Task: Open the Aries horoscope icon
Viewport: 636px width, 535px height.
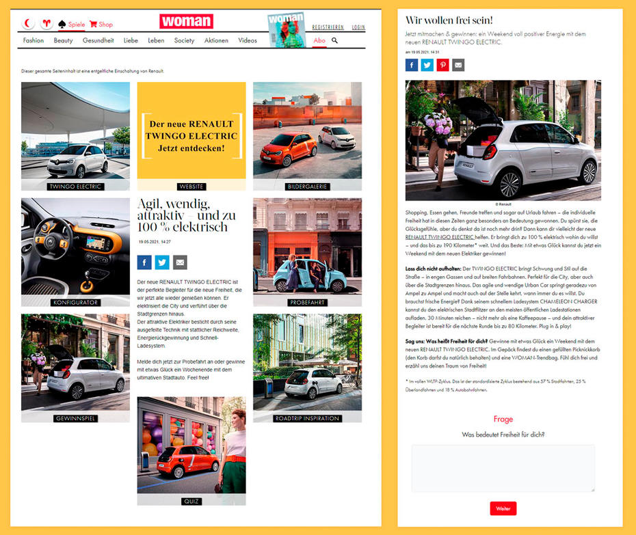Action: point(47,23)
